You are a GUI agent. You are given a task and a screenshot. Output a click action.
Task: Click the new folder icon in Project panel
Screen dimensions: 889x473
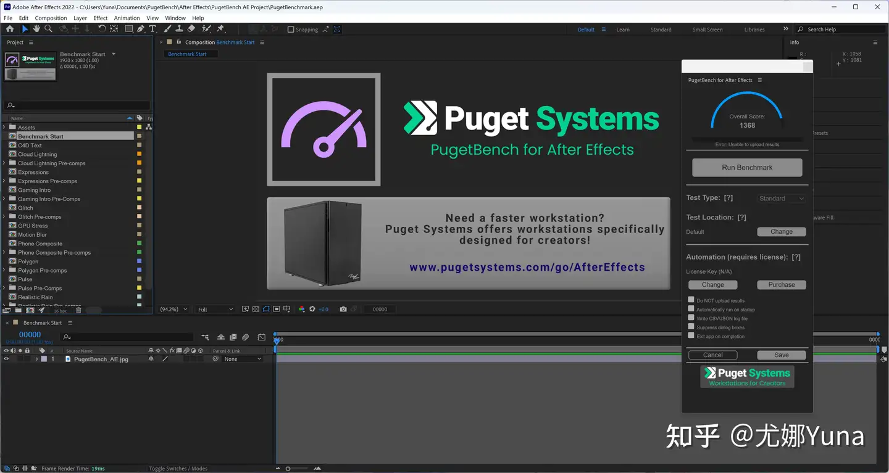(x=19, y=310)
